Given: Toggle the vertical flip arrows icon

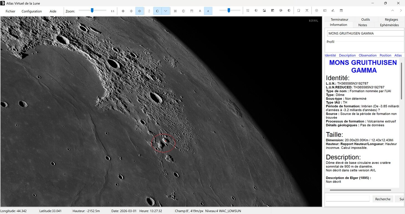Looking at the screenshot, I should (131, 11).
